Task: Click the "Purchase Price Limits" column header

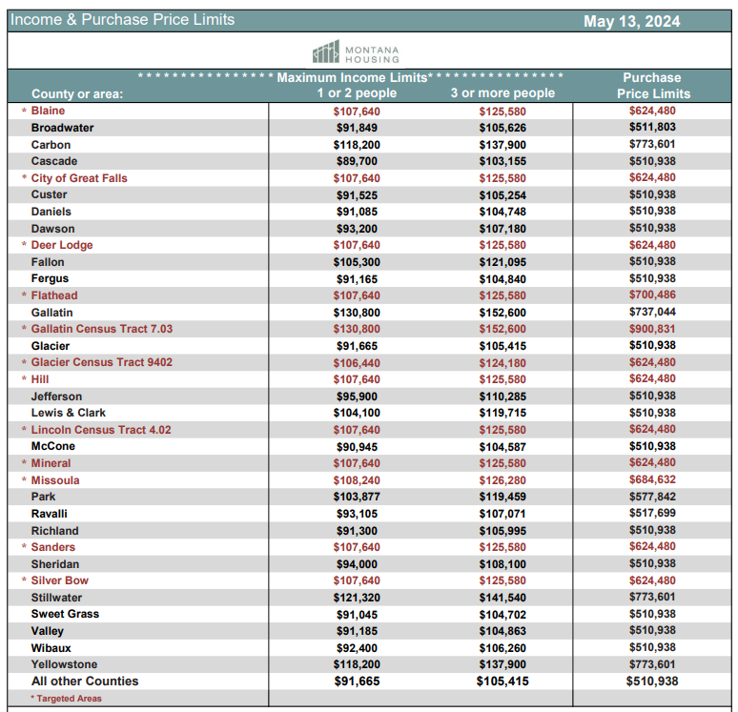Action: click(652, 86)
